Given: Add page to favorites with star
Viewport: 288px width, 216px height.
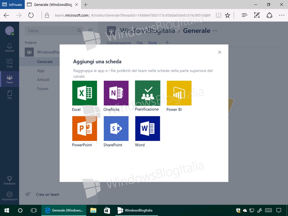Looking at the screenshot, I should click(228, 15).
